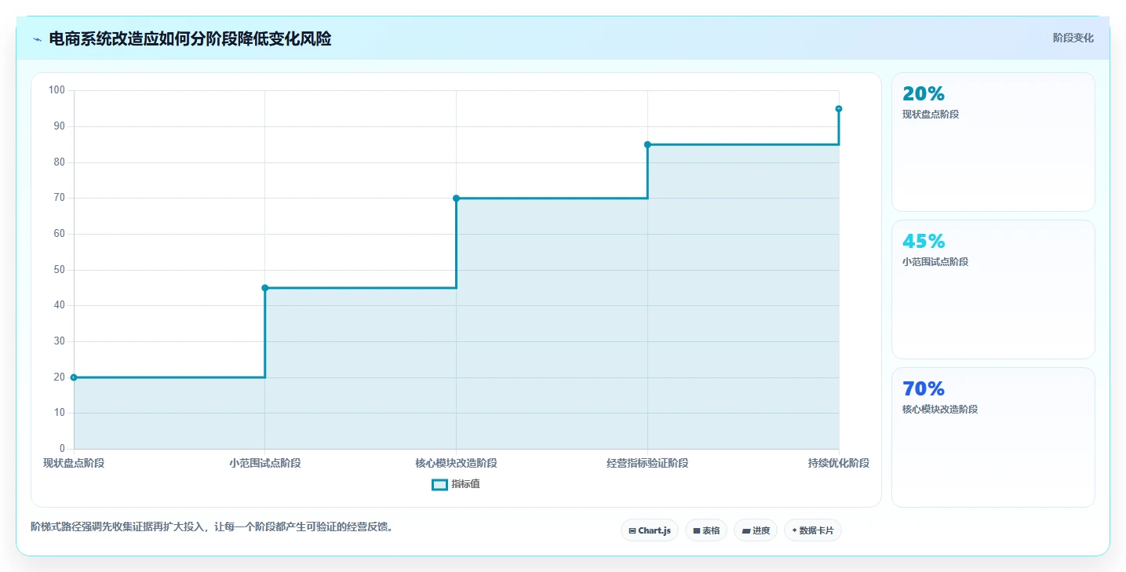
Task: Click the data point at 经营指标验证阶段 (85)
Action: [x=647, y=144]
